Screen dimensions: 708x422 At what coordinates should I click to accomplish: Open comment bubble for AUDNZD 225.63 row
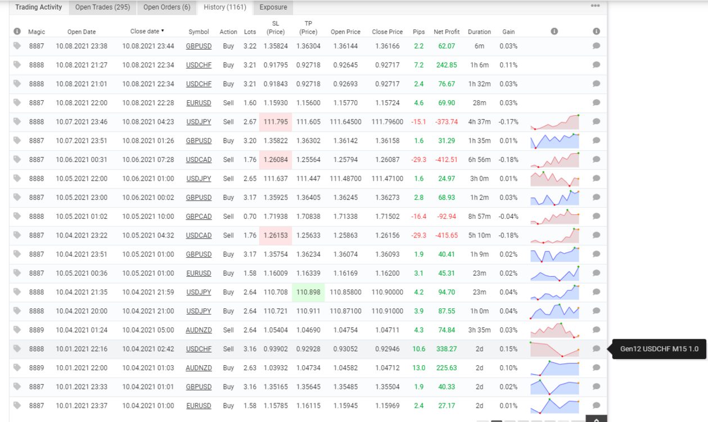(596, 367)
